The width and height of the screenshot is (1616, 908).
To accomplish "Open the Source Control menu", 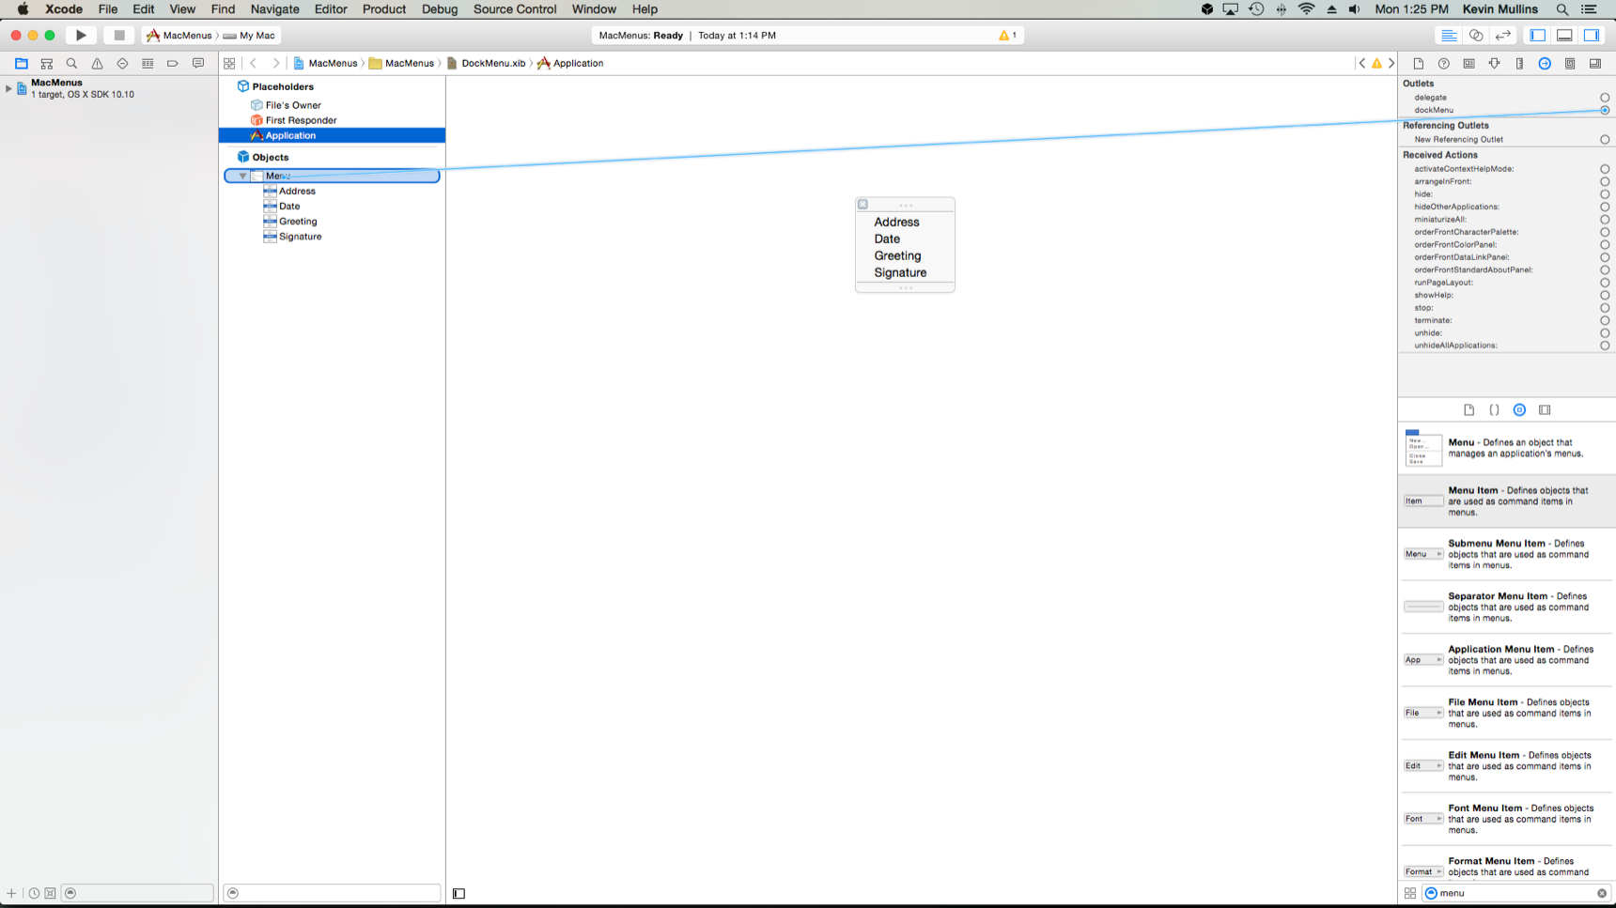I will [515, 9].
